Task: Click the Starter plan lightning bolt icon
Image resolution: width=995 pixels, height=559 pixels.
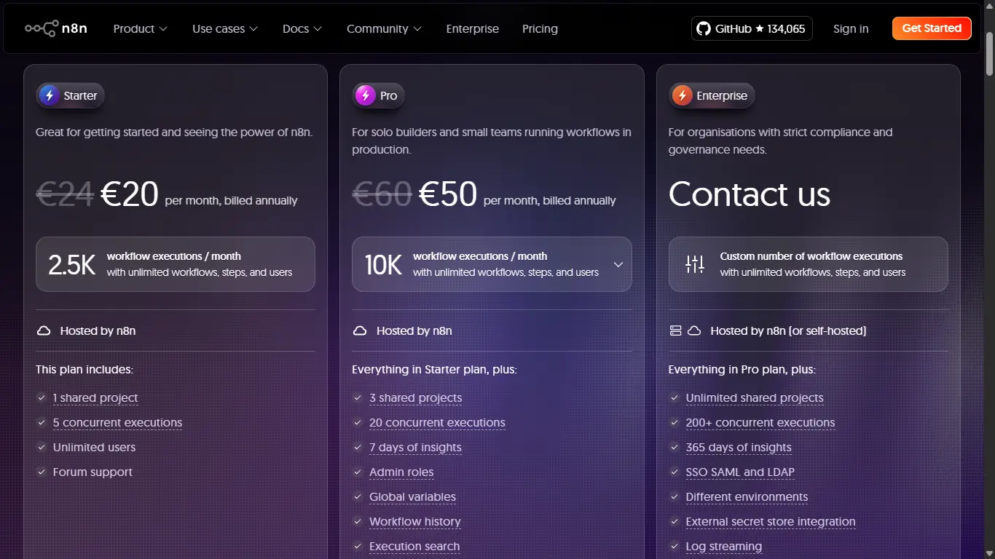Action: tap(50, 95)
